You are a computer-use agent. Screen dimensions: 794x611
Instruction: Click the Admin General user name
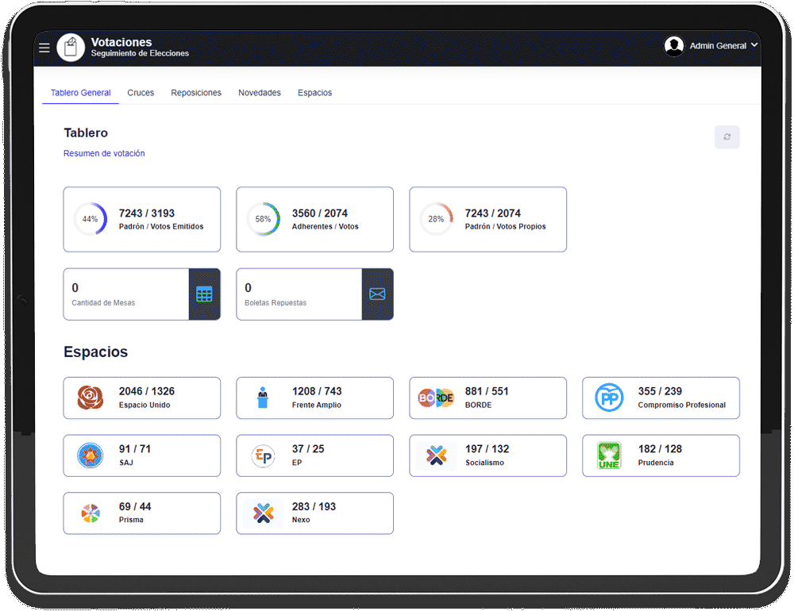tap(718, 46)
